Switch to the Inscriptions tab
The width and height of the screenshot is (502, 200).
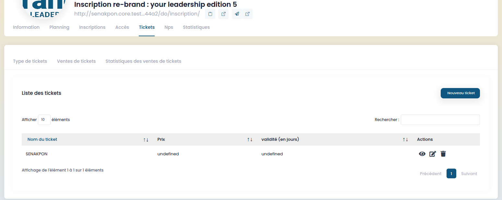(x=92, y=27)
